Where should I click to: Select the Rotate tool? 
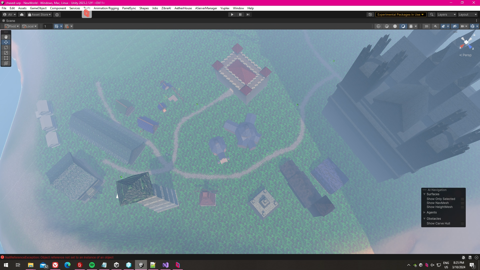(6, 47)
